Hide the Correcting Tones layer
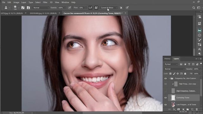This screenshot has height=114, width=203. (166, 98)
